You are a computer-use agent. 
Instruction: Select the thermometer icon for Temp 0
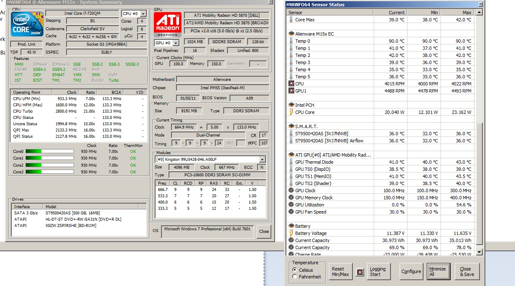coord(291,41)
